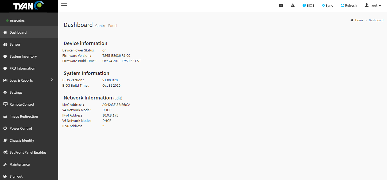Click the Image Redirection drive icon
This screenshot has width=387, height=180.
click(x=5, y=117)
